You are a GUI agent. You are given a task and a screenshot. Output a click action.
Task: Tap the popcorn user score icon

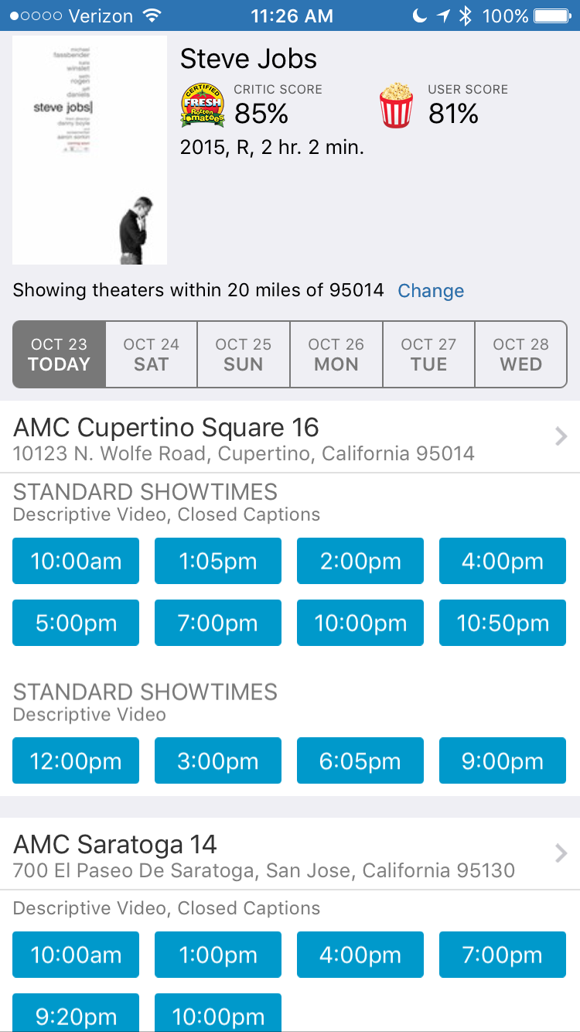[x=397, y=106]
